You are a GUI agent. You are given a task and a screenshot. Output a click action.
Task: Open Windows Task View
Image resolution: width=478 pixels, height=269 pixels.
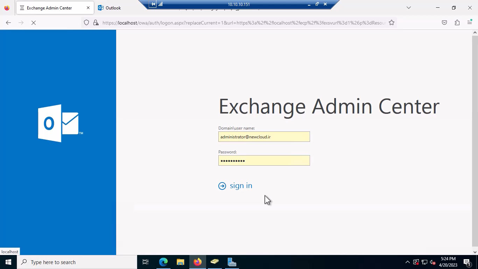(146, 262)
